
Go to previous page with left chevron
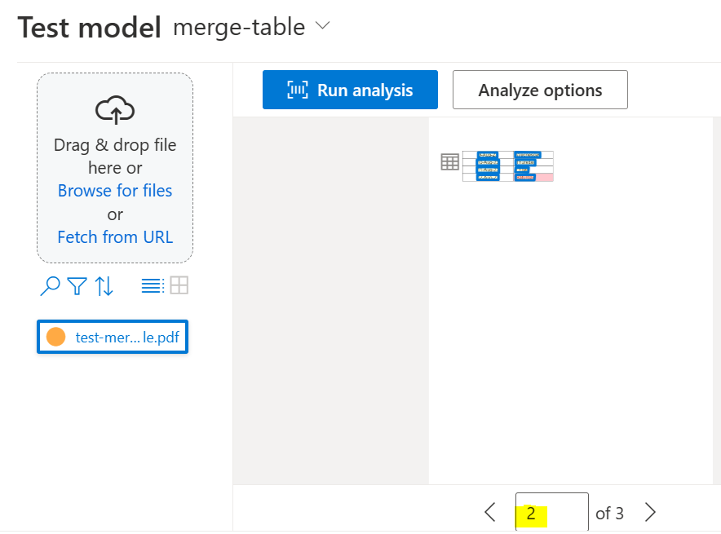click(x=489, y=512)
